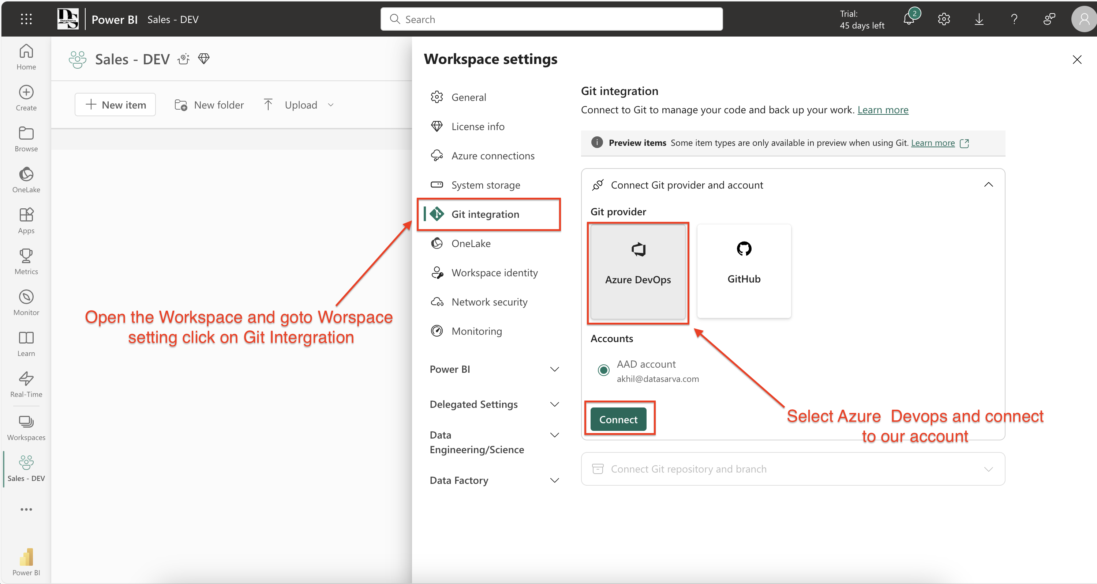
Task: Click the diamond capacity icon by title
Action: point(203,58)
